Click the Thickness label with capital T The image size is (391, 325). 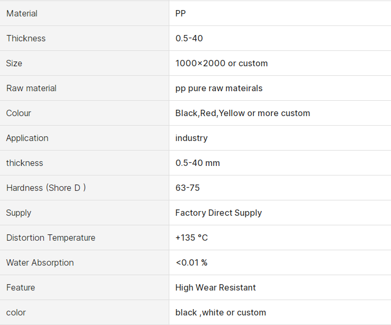coord(26,38)
